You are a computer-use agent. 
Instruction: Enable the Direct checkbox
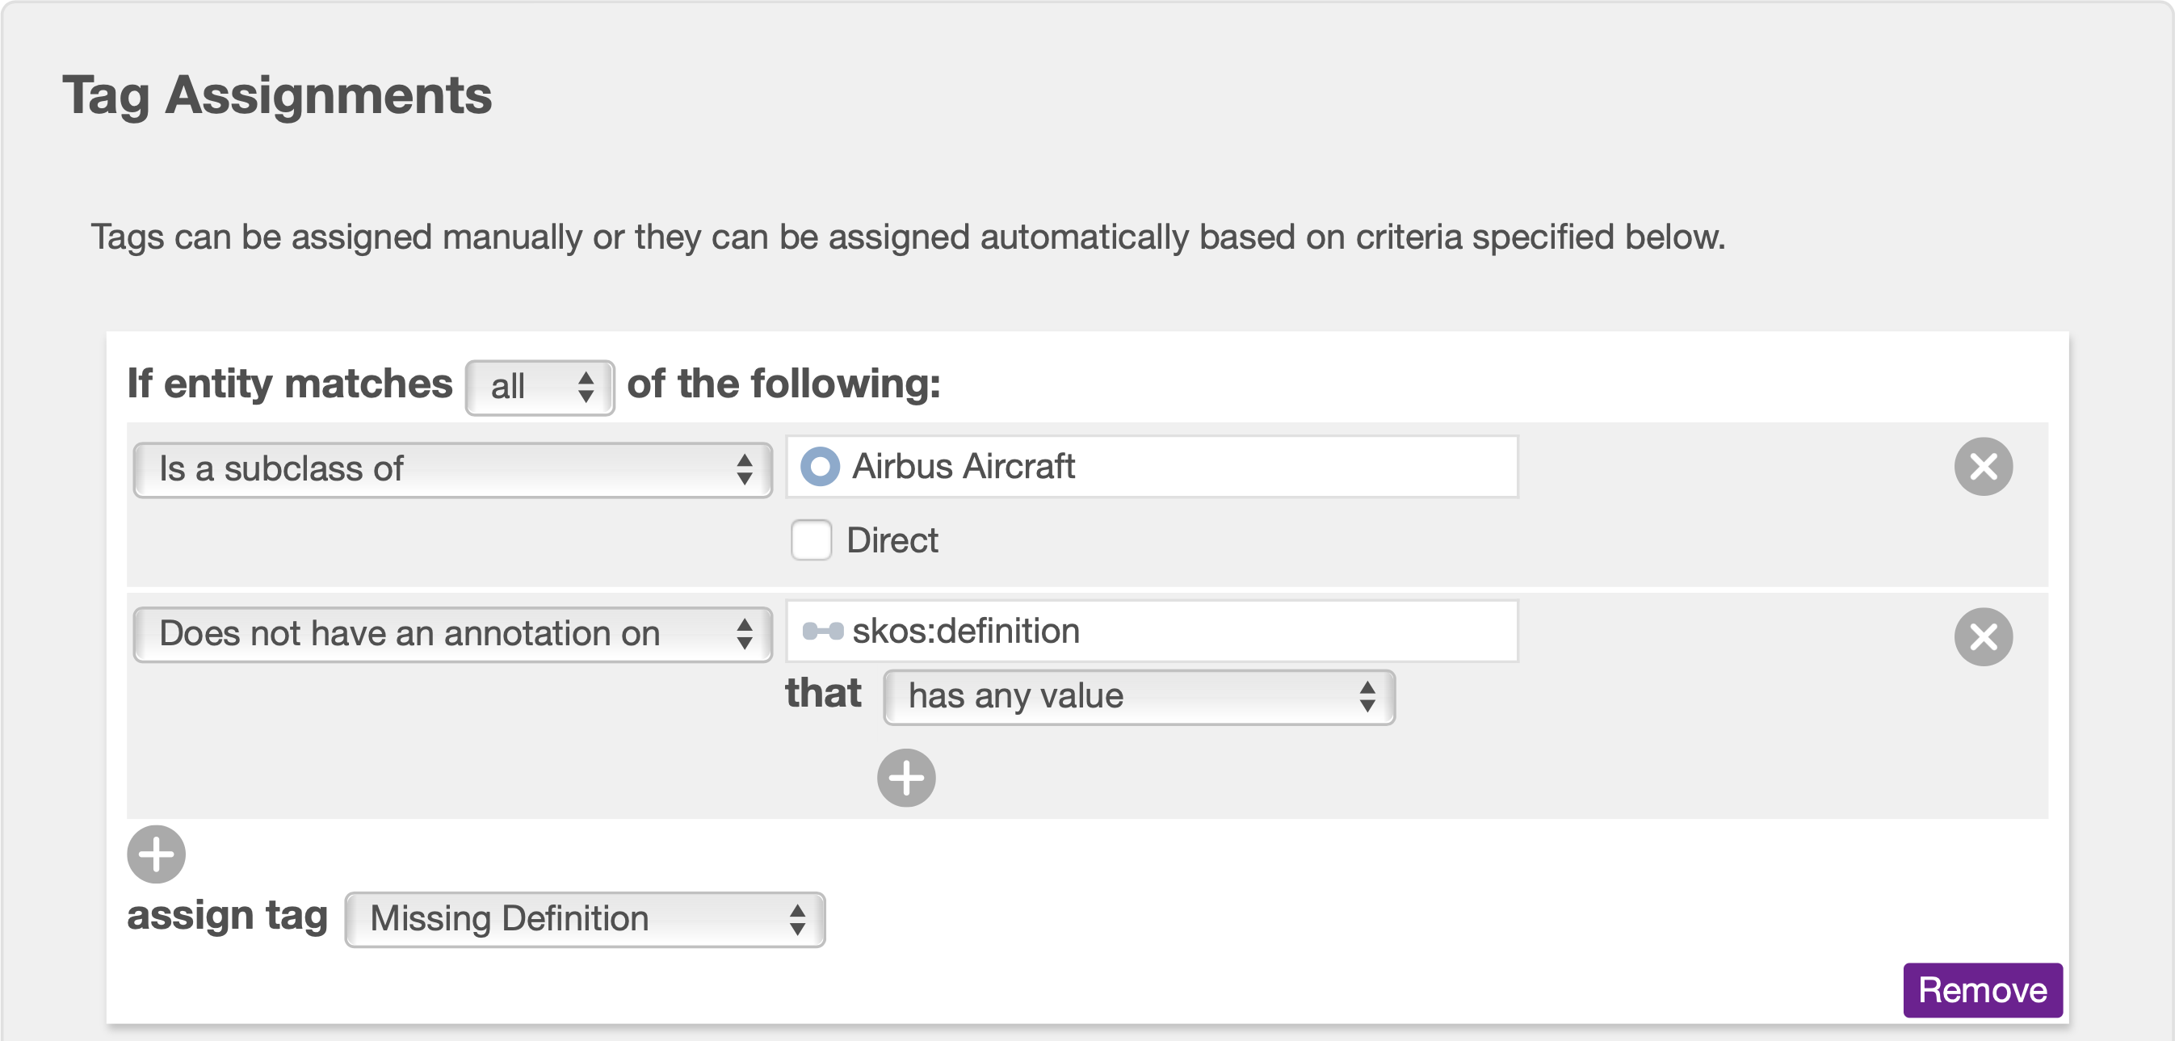coord(811,540)
